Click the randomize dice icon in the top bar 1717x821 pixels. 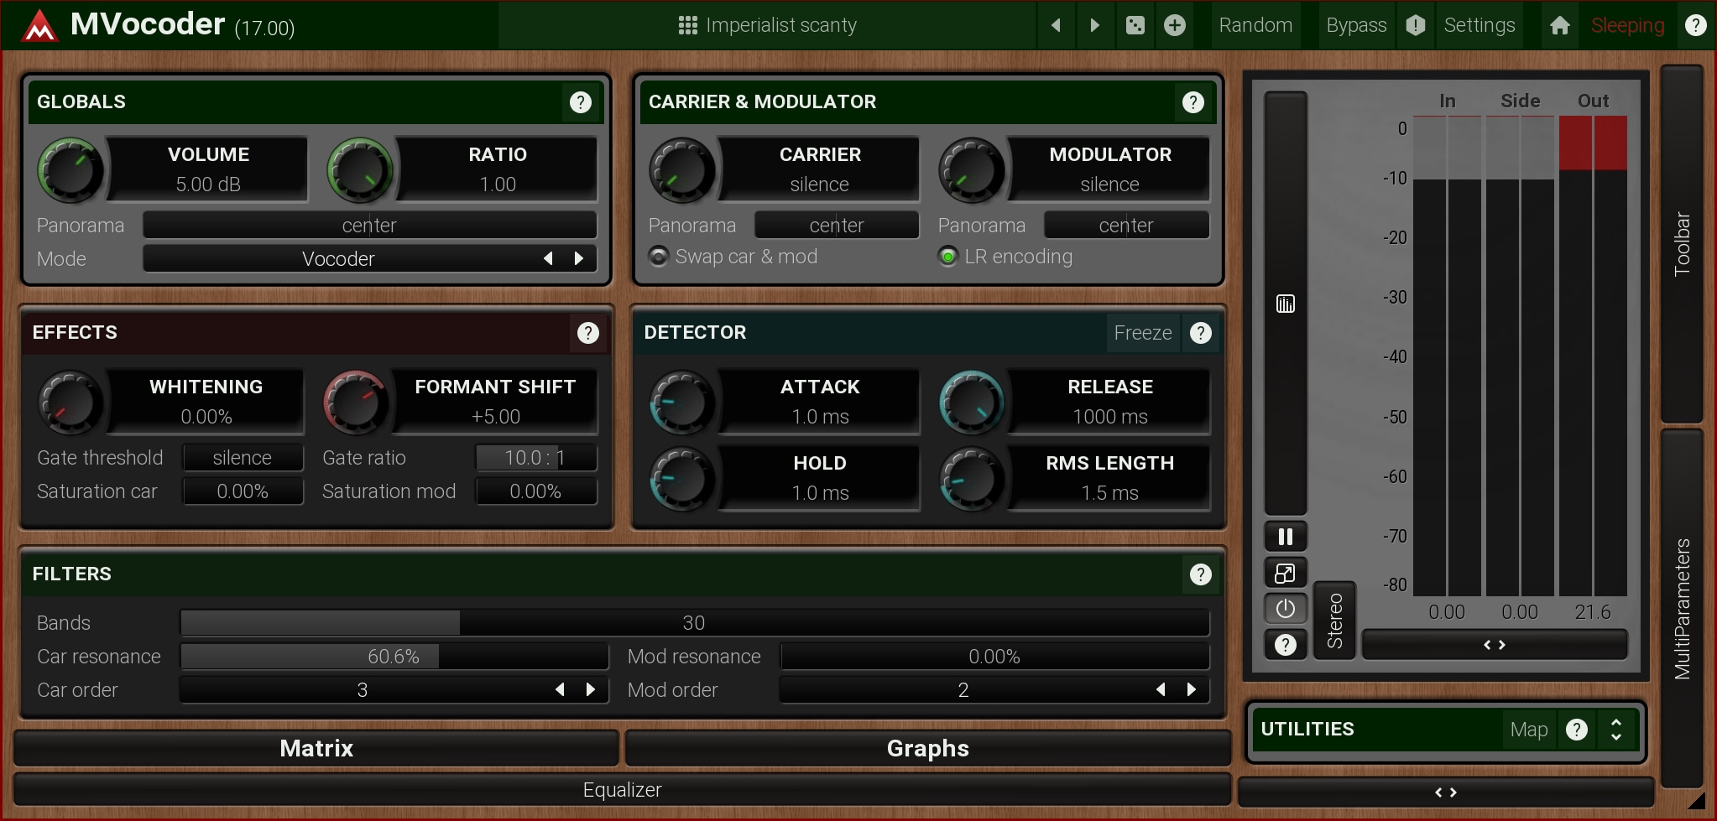point(1135,25)
